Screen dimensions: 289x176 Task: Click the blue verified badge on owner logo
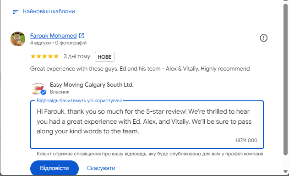coord(44,92)
